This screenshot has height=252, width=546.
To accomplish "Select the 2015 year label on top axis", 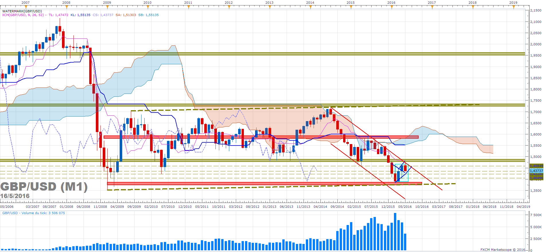I will [351, 2].
